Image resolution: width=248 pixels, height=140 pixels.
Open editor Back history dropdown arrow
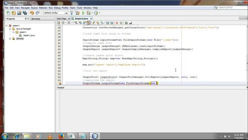pos(66,23)
